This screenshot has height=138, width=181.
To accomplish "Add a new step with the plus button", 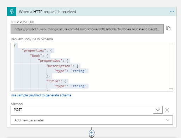I will pos(92,133).
